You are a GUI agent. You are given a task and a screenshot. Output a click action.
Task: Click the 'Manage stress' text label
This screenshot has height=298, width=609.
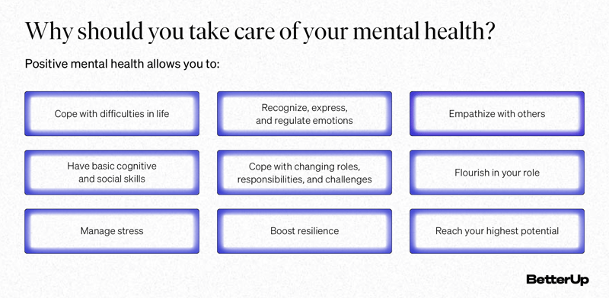[112, 231]
